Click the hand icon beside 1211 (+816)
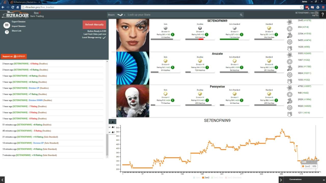This screenshot has width=326, height=183. 290,114
